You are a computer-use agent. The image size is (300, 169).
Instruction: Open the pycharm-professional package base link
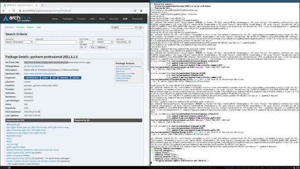coord(34,66)
